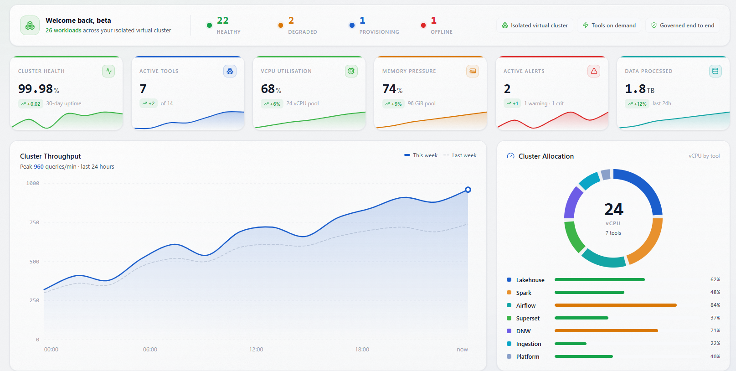Click the 99.98% cluster health value
Screen dimensions: 736x371
39,89
